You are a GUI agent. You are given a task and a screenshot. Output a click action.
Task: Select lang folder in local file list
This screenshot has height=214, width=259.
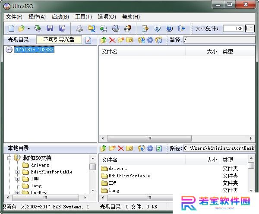coord(114,190)
